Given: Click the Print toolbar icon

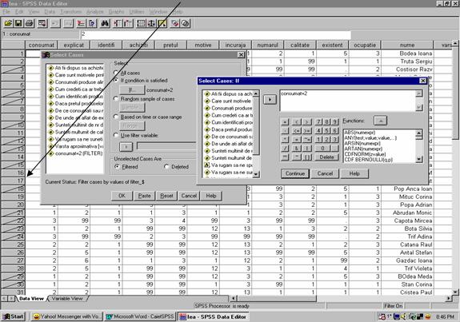Looking at the screenshot, I should click(30, 23).
